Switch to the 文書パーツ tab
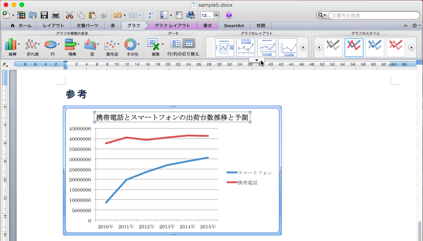Image resolution: width=423 pixels, height=241 pixels. tap(87, 26)
